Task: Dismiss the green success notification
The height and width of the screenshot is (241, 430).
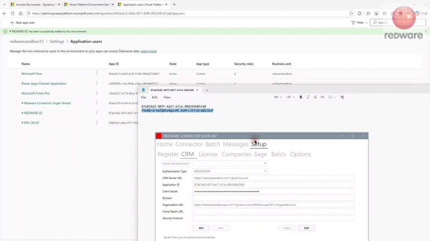Action: (426, 31)
